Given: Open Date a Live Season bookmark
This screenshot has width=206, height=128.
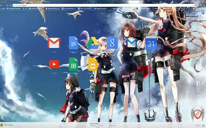Looking at the screenshot, I should 85,9.
